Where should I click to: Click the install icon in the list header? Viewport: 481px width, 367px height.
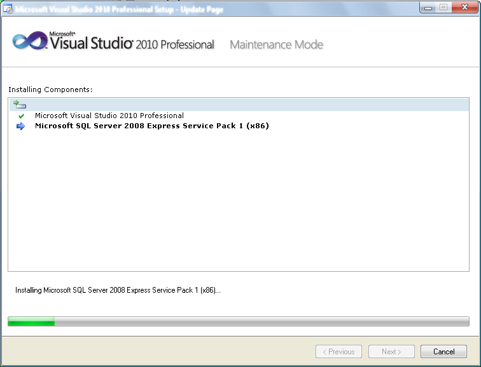click(20, 104)
